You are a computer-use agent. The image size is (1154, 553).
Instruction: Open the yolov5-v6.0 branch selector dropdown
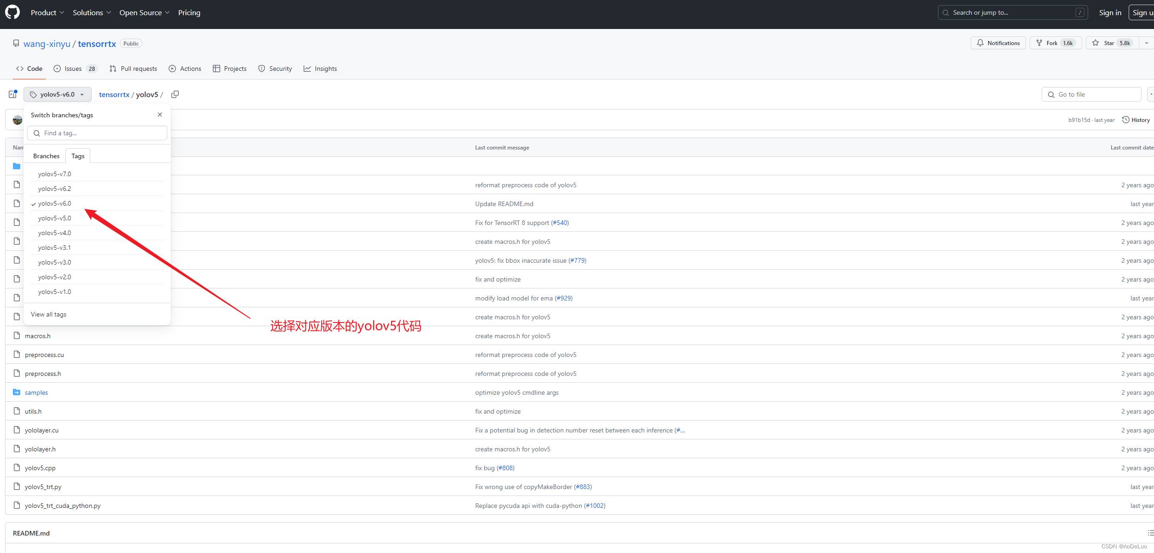coord(58,94)
